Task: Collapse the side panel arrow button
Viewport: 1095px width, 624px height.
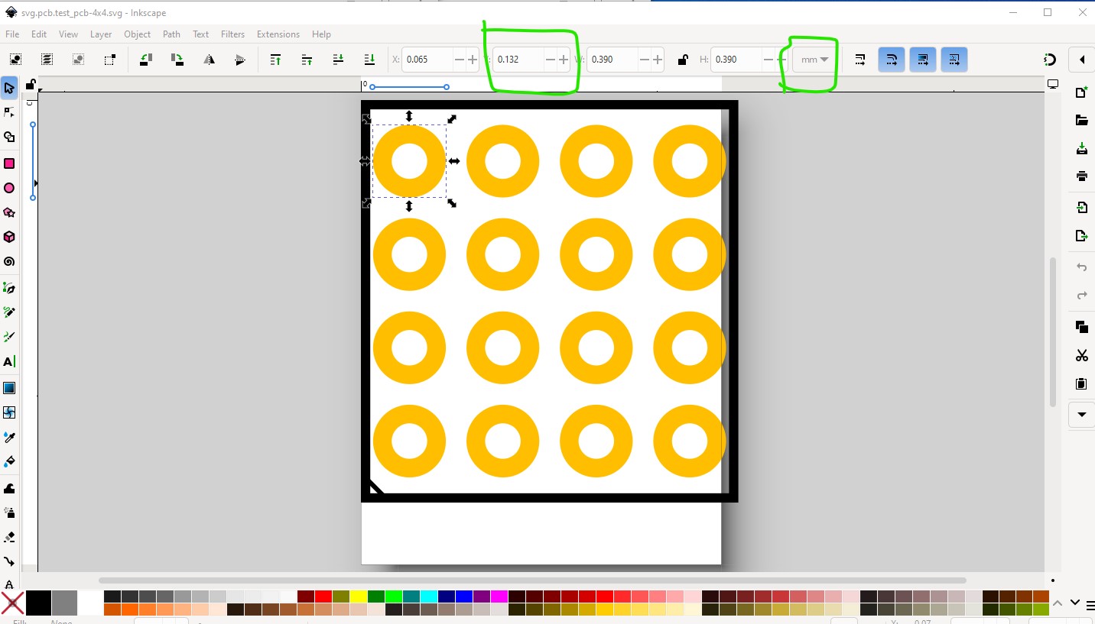Action: tap(1081, 60)
